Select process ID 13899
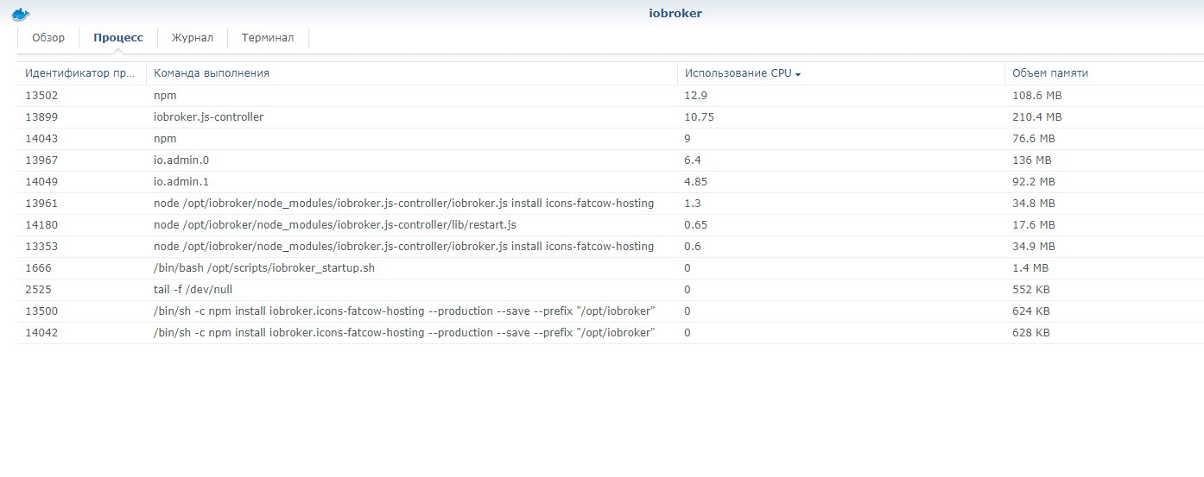Screen dimensions: 1204x477 click(41, 116)
